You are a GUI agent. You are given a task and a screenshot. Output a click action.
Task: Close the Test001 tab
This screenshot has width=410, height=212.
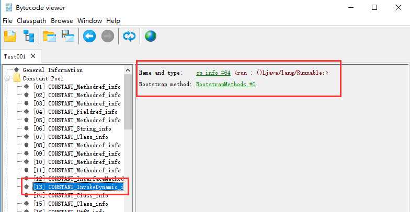tap(33, 56)
